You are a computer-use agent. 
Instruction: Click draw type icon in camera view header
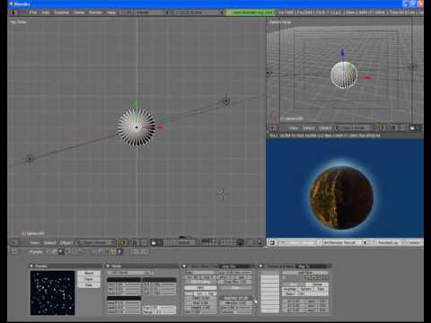point(381,127)
